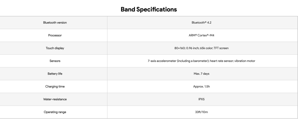The width and height of the screenshot is (298, 119).
Task: Select the Battery life label
Action: 55,74
